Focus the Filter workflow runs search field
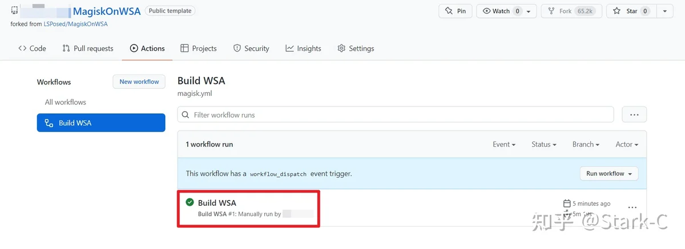The image size is (685, 249). point(396,115)
